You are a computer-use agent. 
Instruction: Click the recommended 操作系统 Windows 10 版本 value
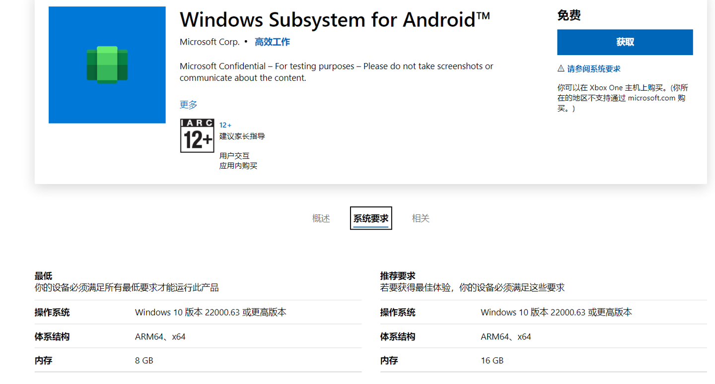pos(556,313)
